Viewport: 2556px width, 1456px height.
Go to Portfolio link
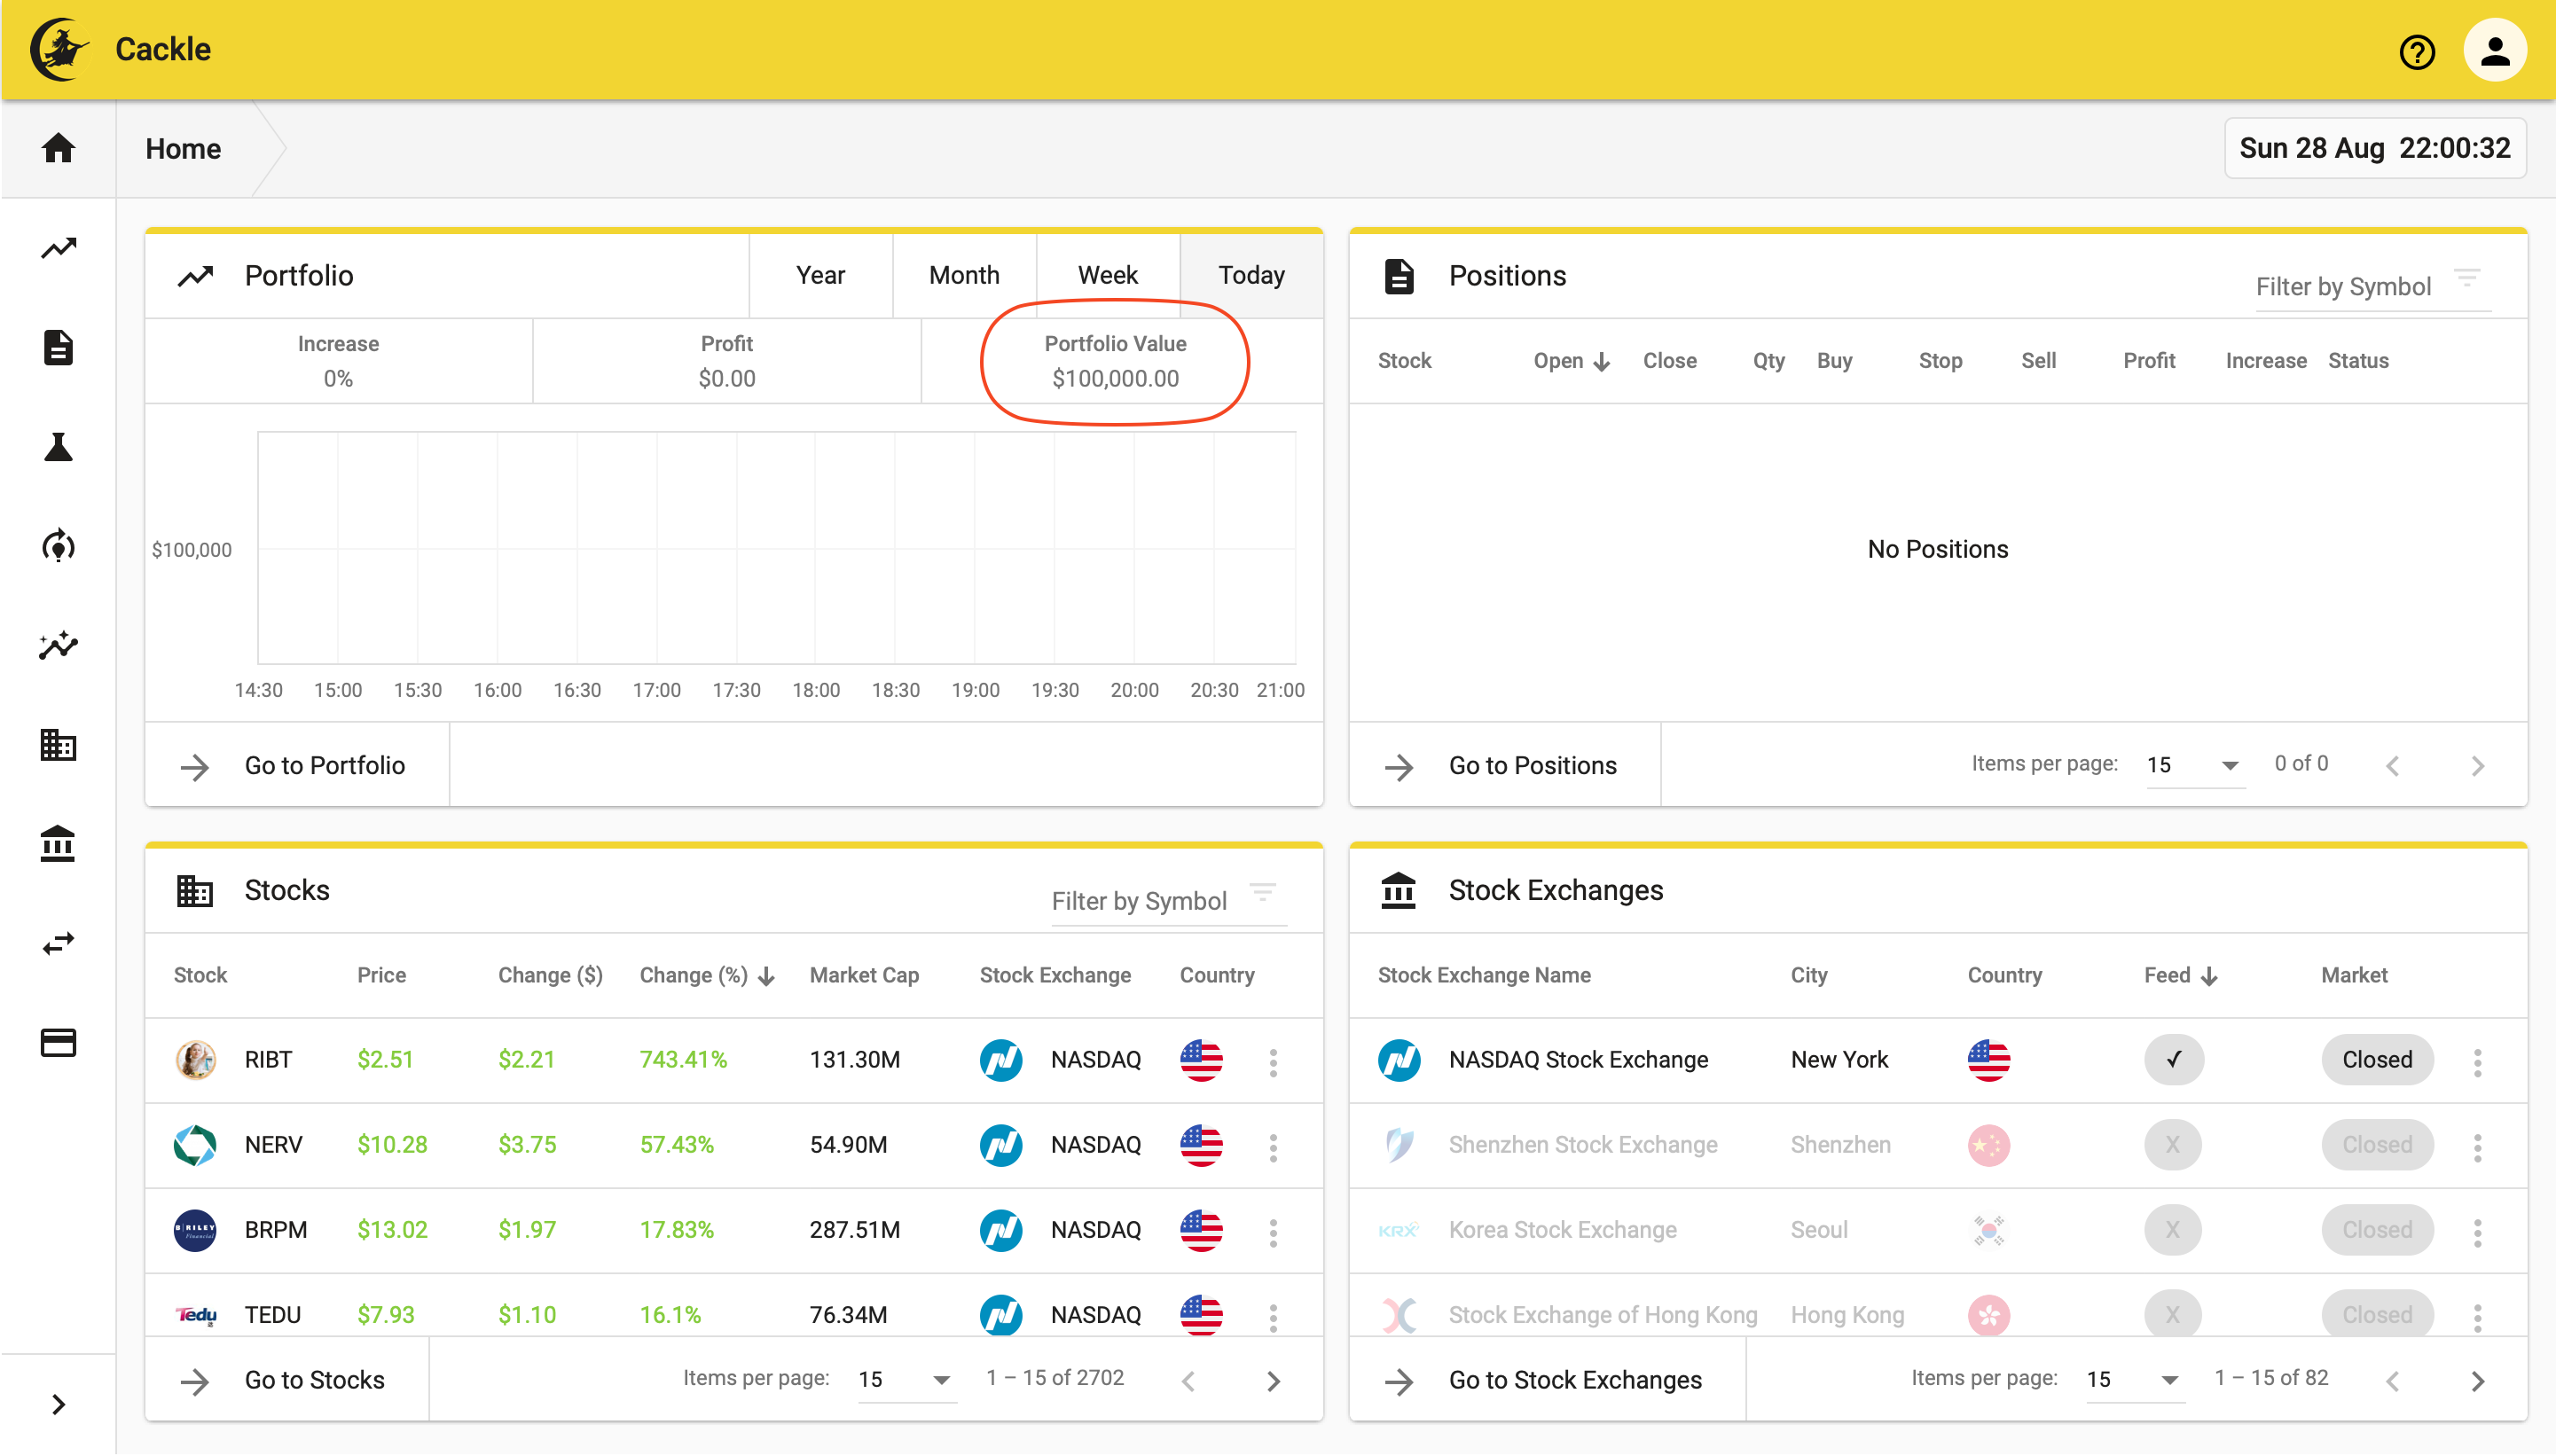pyautogui.click(x=296, y=766)
